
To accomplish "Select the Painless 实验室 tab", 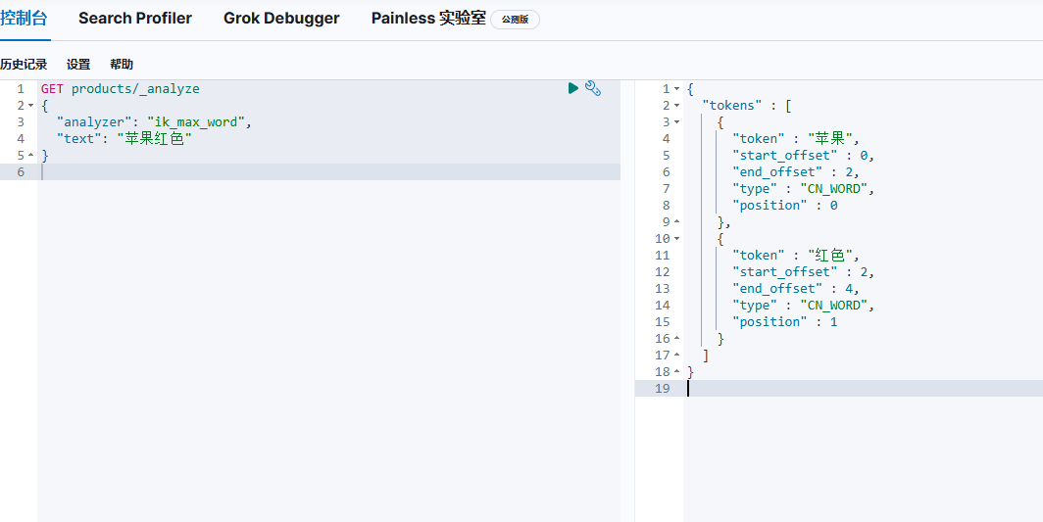I will (428, 18).
